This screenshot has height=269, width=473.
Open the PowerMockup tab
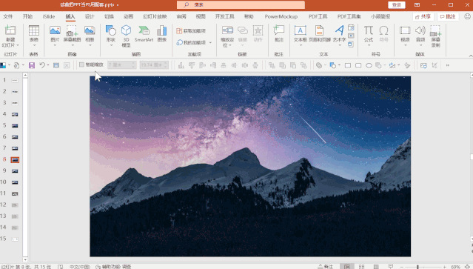281,16
